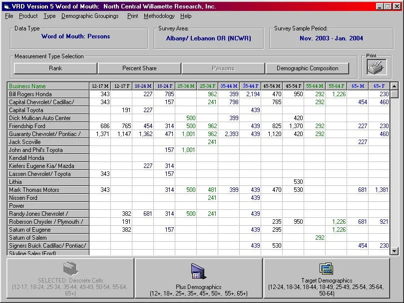404x303 pixels.
Task: Show Demographic Composition measurement
Action: (308, 68)
